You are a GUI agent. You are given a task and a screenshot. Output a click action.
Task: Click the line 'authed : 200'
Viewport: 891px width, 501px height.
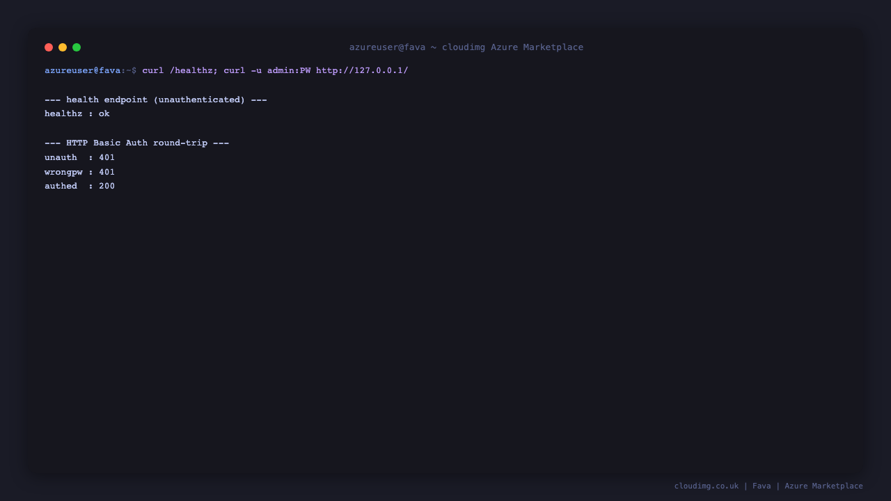pyautogui.click(x=80, y=186)
